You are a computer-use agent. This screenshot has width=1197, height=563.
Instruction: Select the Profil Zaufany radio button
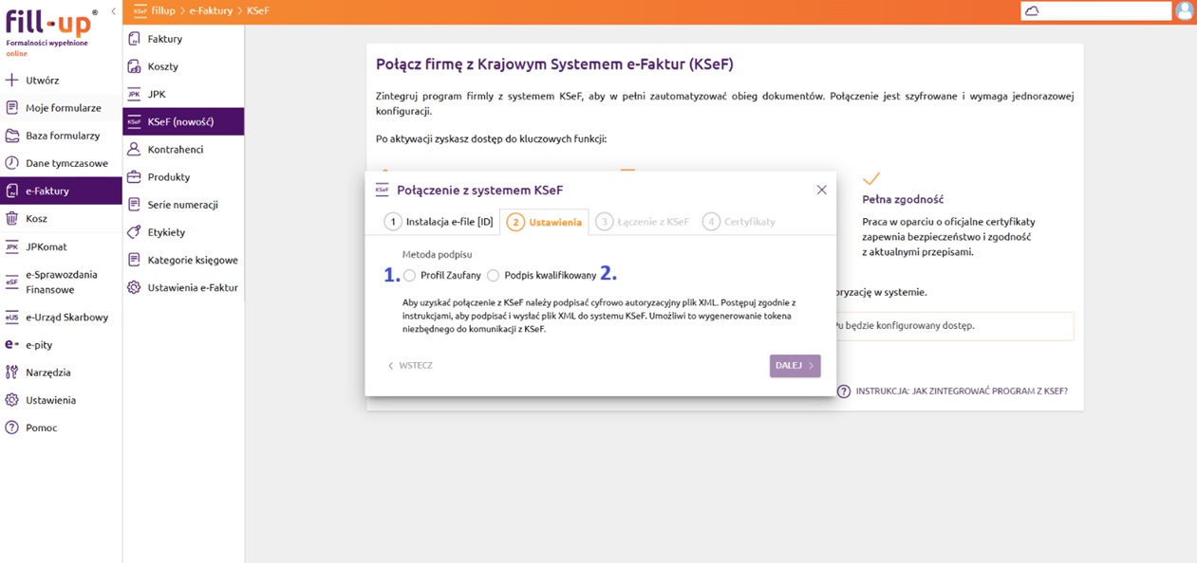click(x=410, y=276)
